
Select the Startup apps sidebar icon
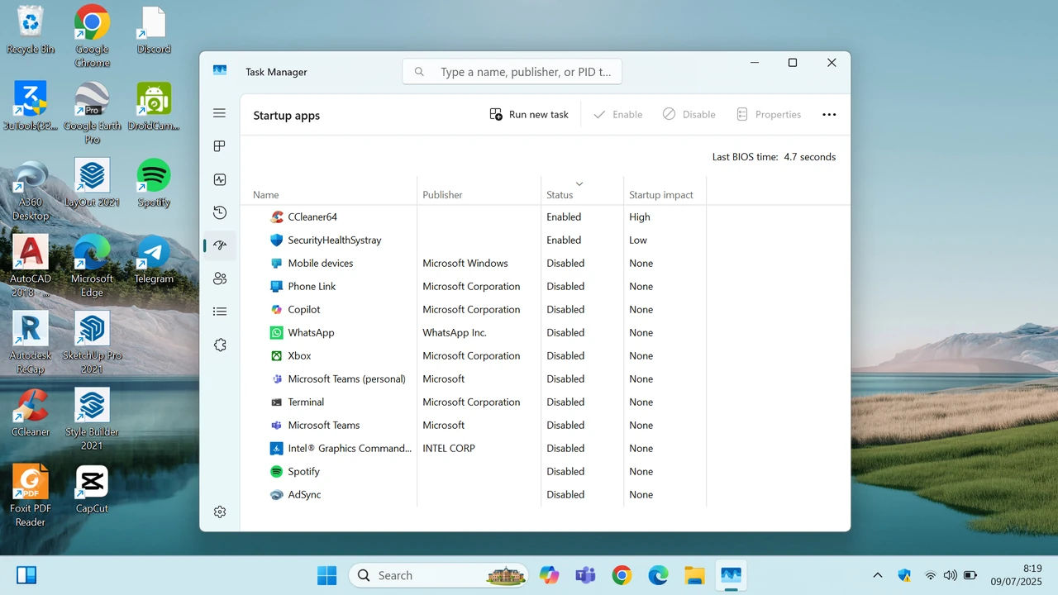(x=219, y=245)
